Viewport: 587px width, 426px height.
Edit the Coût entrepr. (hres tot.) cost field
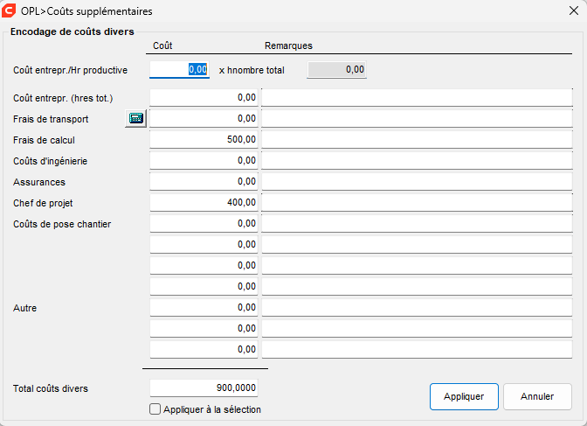204,97
